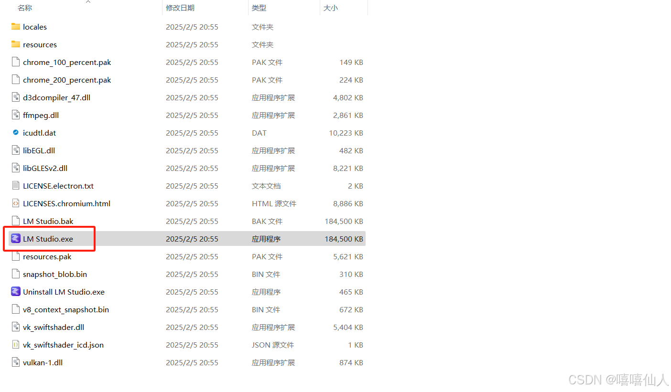
Task: Click the JSON 源文件 type cell
Action: coord(273,345)
